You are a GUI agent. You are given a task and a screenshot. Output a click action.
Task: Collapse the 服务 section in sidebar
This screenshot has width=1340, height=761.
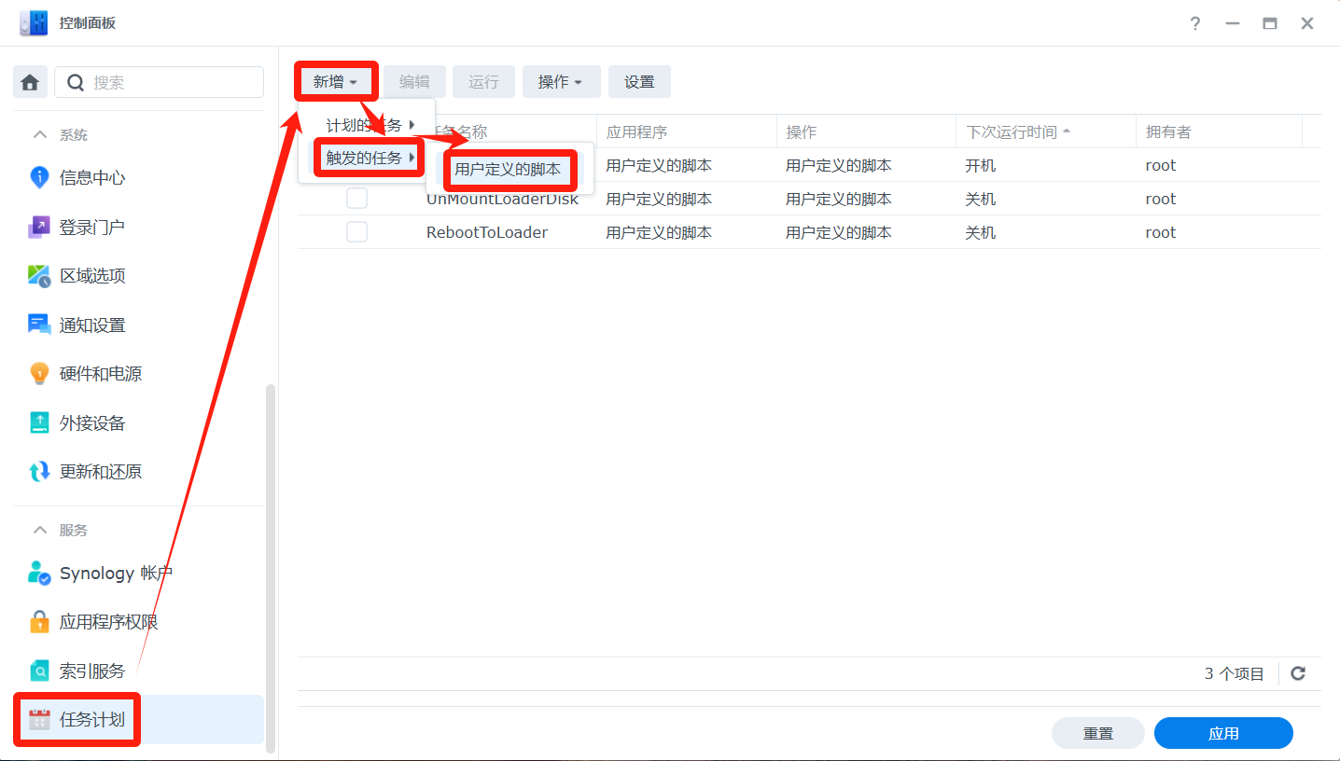click(x=40, y=530)
